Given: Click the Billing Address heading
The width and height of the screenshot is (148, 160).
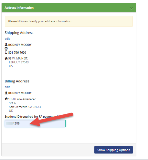Looking at the screenshot, I should click(17, 81).
